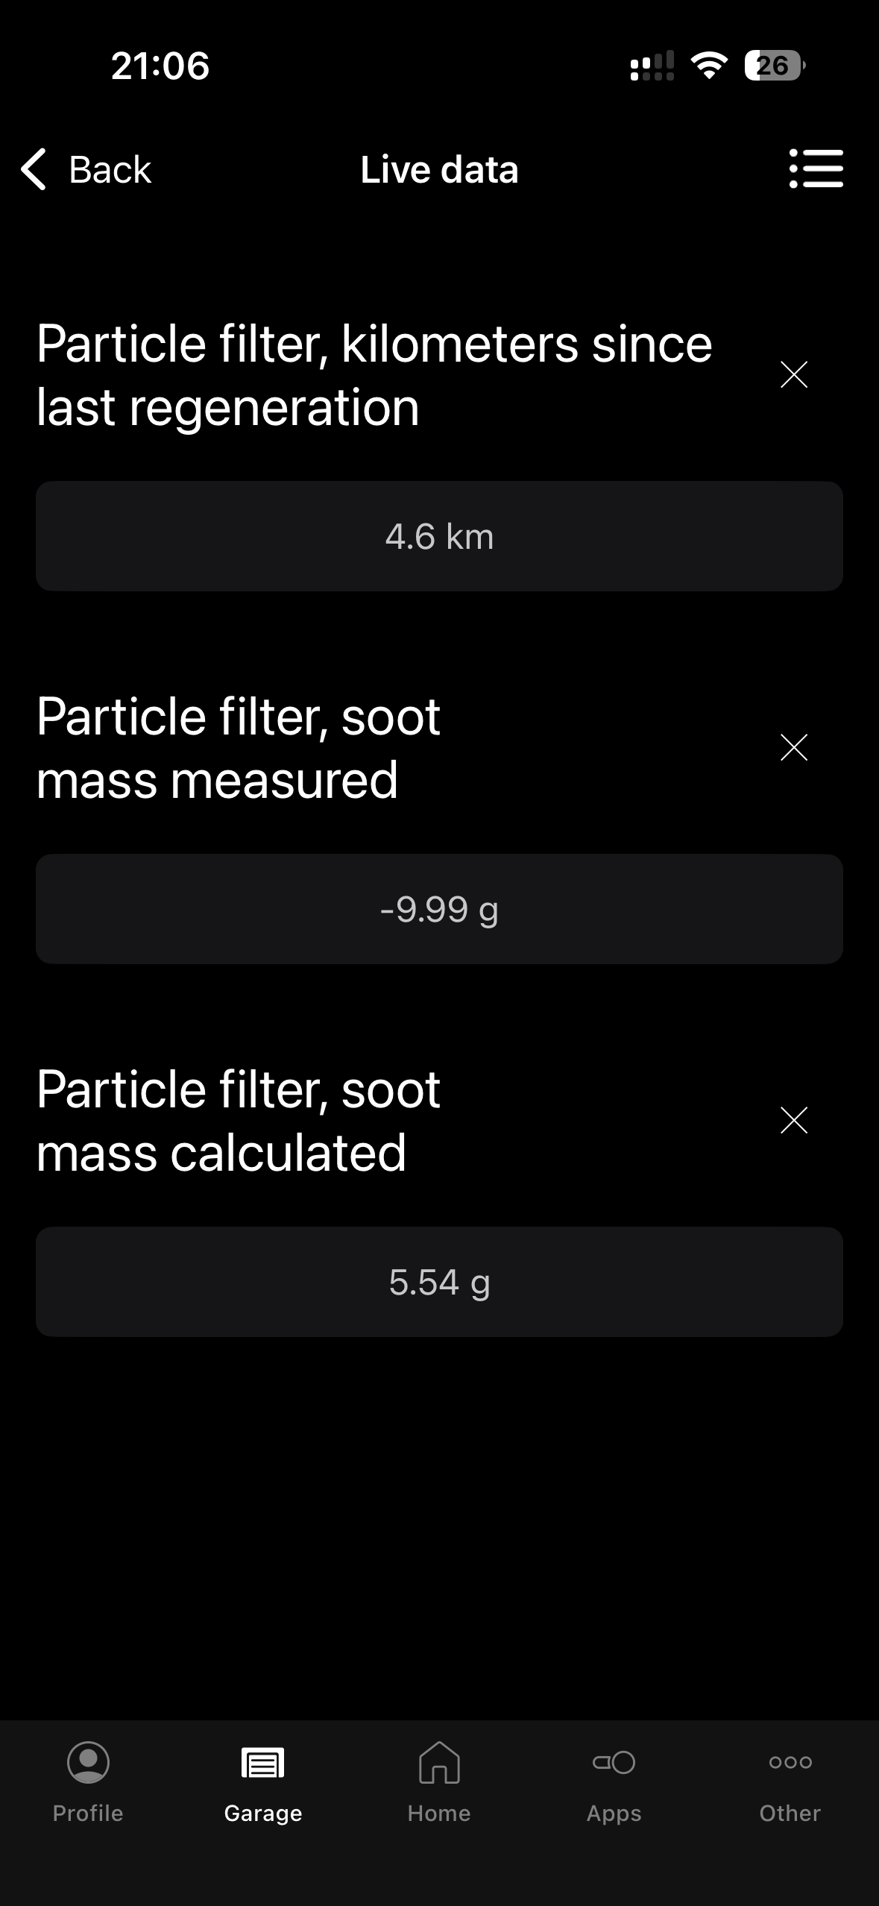Image resolution: width=879 pixels, height=1906 pixels.
Task: Tap the battery level indicator
Action: click(774, 66)
